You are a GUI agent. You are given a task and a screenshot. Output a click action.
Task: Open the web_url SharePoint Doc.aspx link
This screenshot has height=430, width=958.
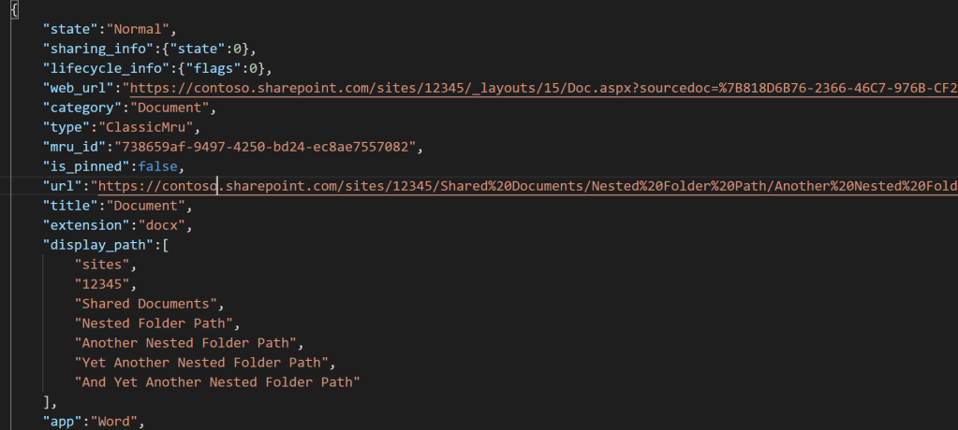tap(543, 89)
